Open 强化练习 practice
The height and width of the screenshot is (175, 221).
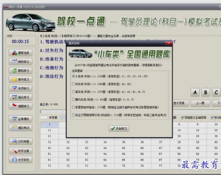pyautogui.click(x=21, y=97)
